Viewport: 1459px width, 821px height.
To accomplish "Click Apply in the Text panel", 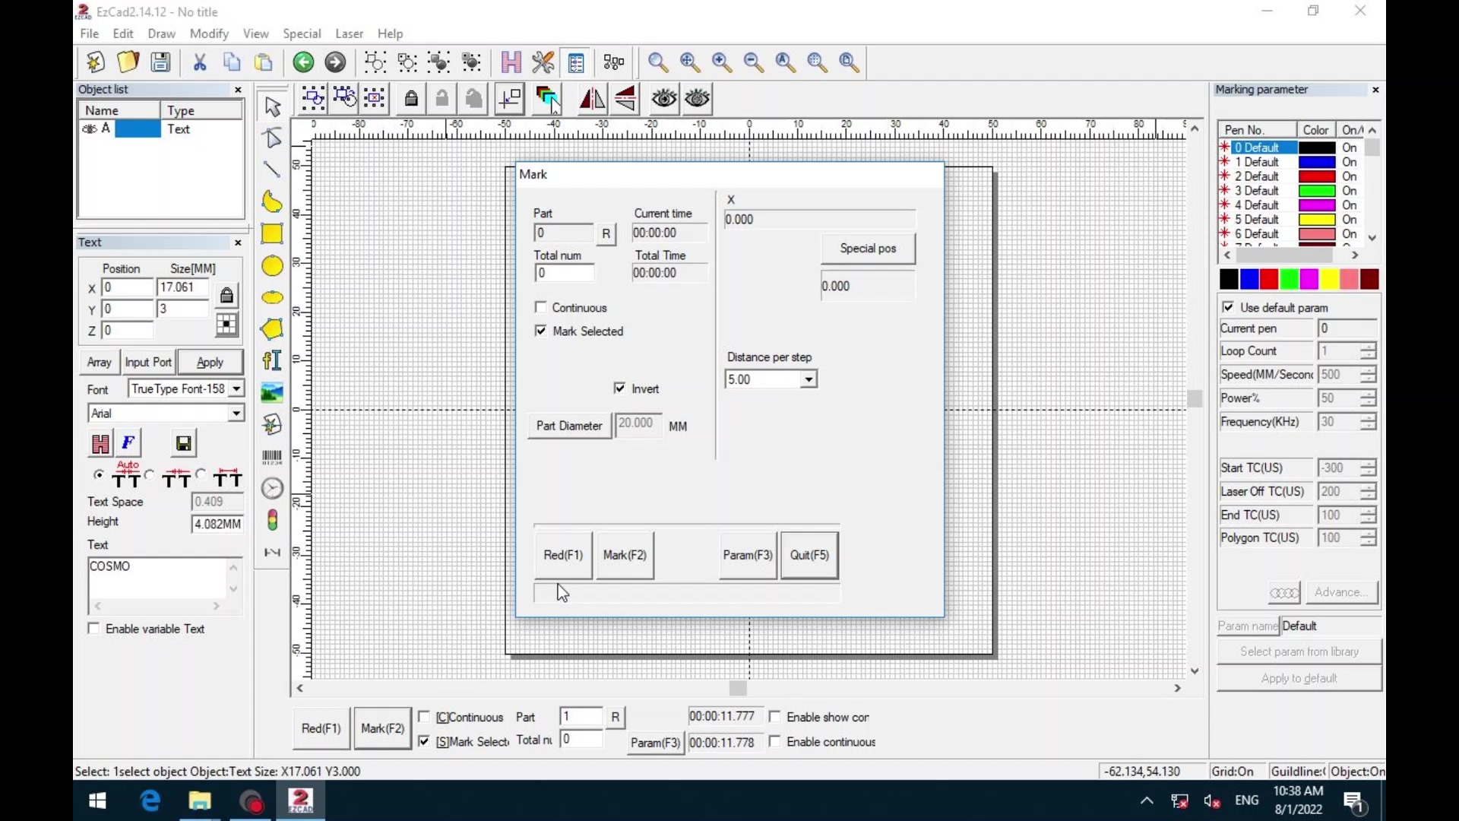I will tap(210, 362).
